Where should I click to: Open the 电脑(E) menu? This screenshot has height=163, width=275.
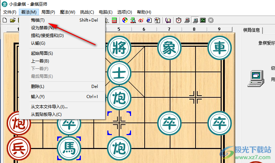[x=106, y=12]
